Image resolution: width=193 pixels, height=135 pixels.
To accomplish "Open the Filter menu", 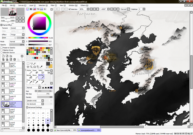I will coord(53,6).
